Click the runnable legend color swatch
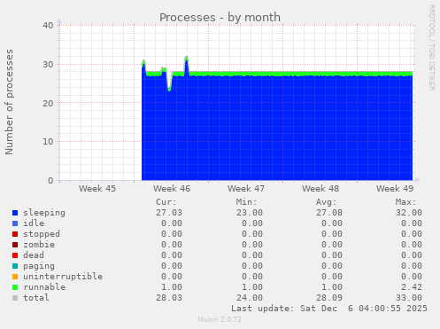The height and width of the screenshot is (329, 440). pos(15,287)
